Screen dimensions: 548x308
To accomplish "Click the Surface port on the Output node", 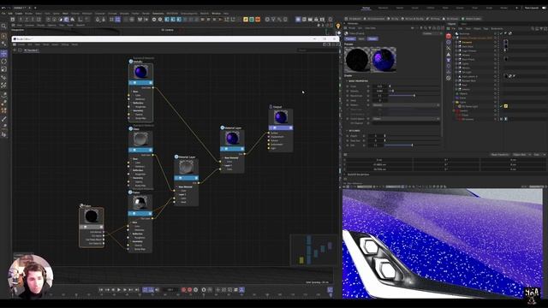I will pos(269,133).
